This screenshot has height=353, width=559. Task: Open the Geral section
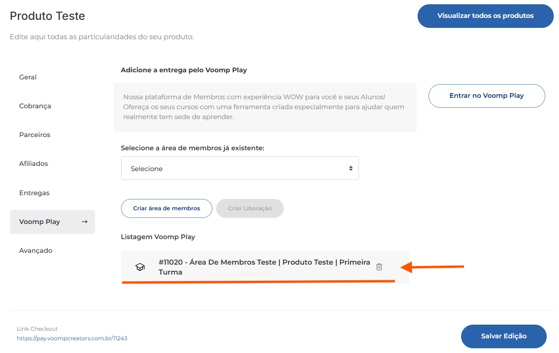[28, 77]
